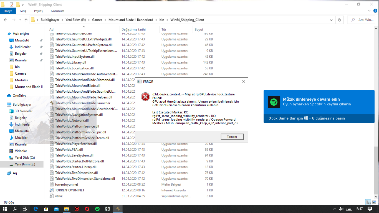This screenshot has height=213, width=379.
Task: Click the Spotify logo in Game Bar notification
Action: coord(274,102)
